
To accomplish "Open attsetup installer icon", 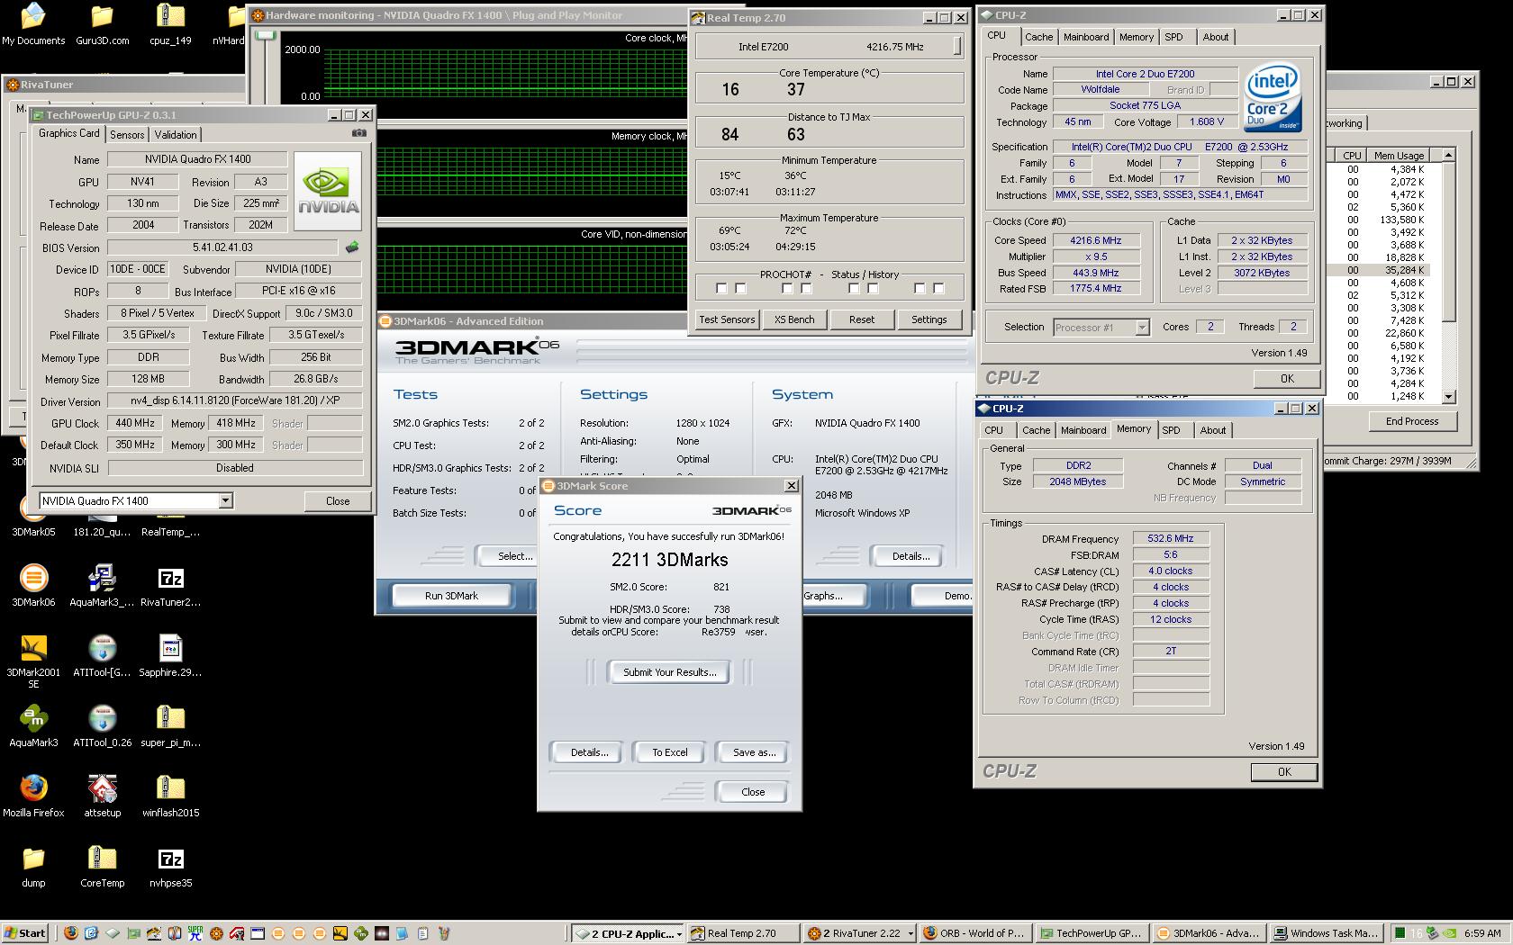I will [102, 796].
